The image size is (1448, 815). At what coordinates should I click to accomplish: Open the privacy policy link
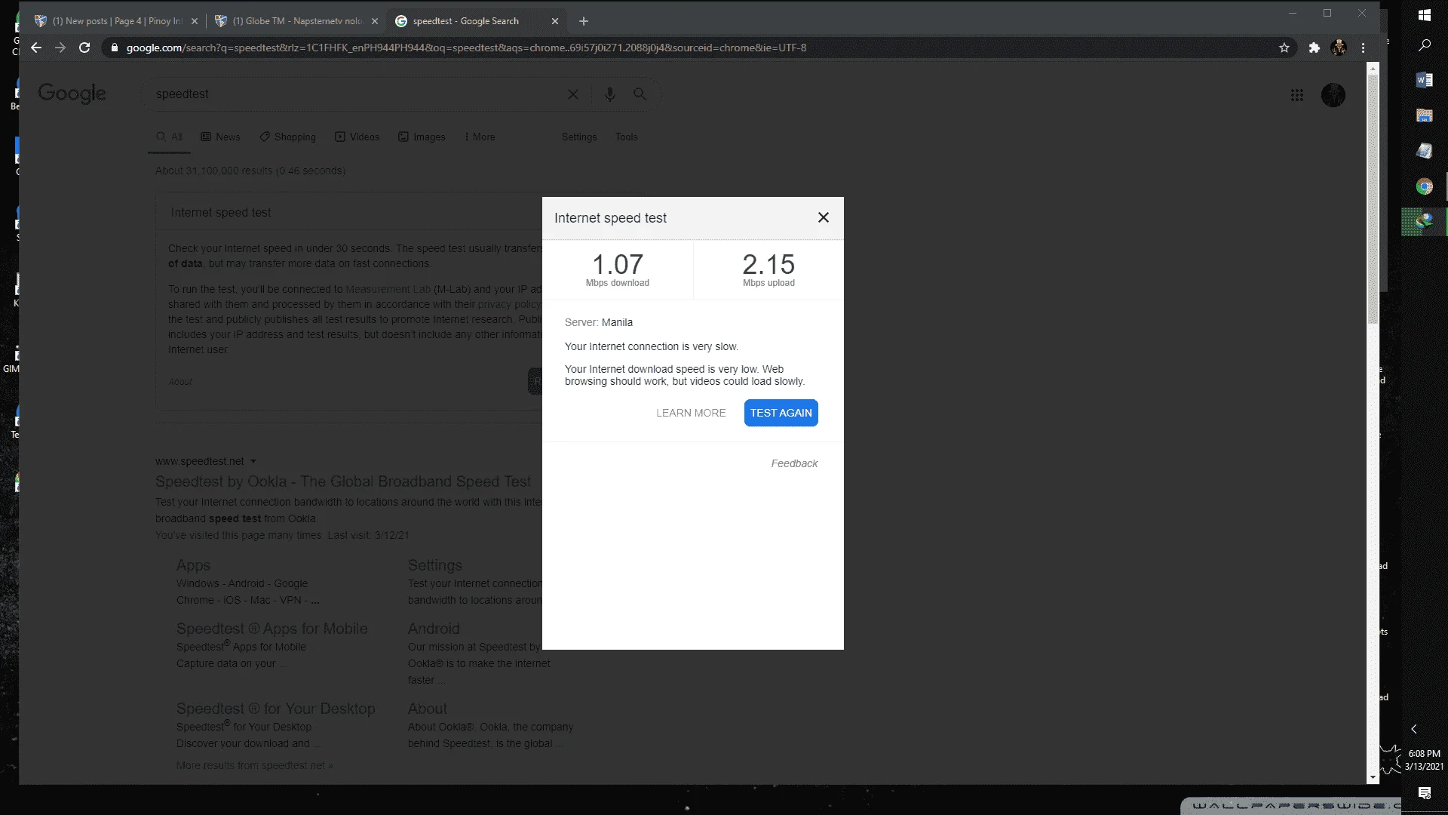click(x=509, y=304)
